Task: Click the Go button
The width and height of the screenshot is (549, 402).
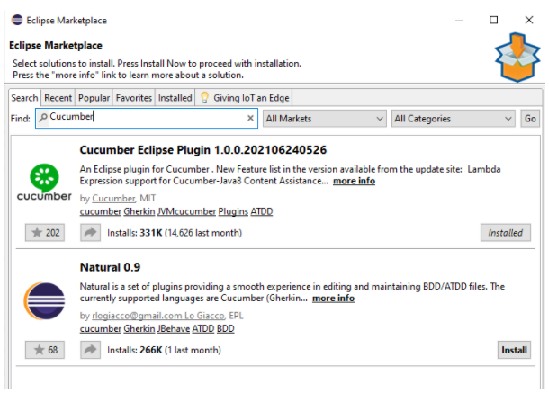Action: [530, 119]
